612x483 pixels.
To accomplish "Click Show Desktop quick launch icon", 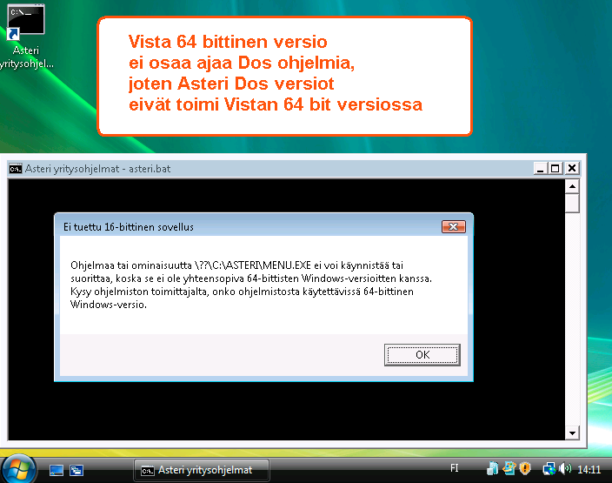I will [x=57, y=470].
